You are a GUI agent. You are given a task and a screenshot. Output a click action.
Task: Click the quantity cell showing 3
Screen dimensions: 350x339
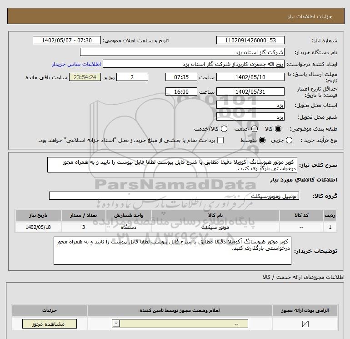tap(84, 227)
